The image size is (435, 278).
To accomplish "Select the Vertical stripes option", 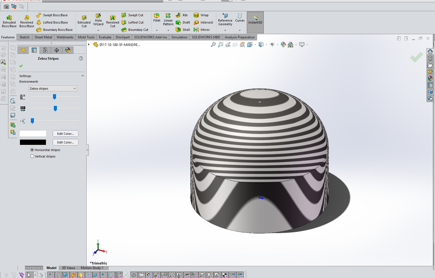I will pos(32,156).
